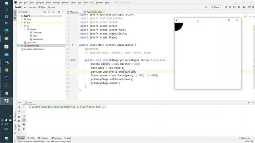The height and width of the screenshot is (143, 255).
Task: Click the start breadcrumb in navigation bar
Action: coord(51,7)
